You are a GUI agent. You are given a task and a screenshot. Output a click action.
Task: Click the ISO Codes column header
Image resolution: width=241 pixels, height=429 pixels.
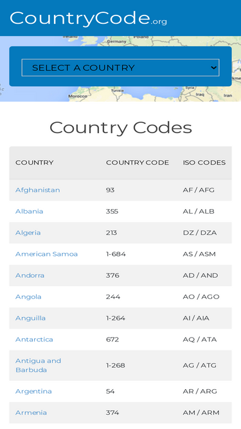coord(204,163)
